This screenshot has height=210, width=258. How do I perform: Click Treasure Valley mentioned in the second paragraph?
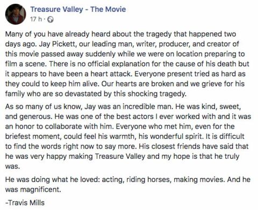(x=120, y=156)
